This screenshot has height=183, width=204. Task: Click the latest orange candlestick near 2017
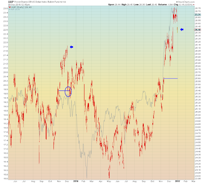[x=177, y=30]
